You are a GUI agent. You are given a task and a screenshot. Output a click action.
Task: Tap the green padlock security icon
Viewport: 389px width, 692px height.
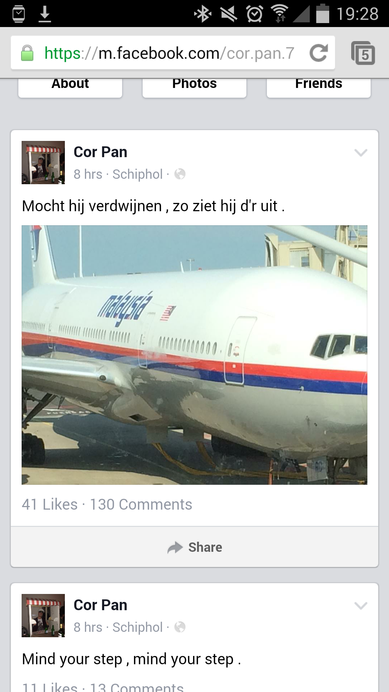(x=27, y=53)
